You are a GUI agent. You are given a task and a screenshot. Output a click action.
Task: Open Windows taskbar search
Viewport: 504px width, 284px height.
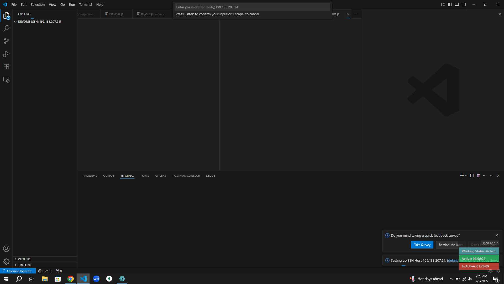tap(19, 279)
